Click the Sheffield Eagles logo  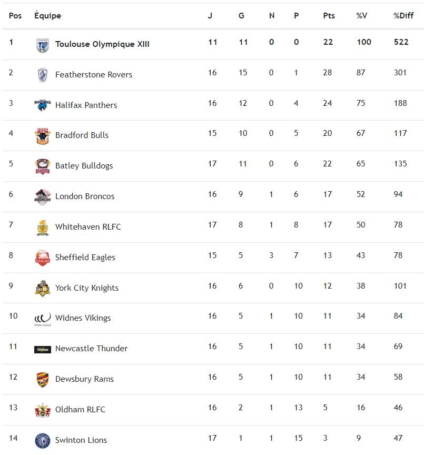point(43,258)
